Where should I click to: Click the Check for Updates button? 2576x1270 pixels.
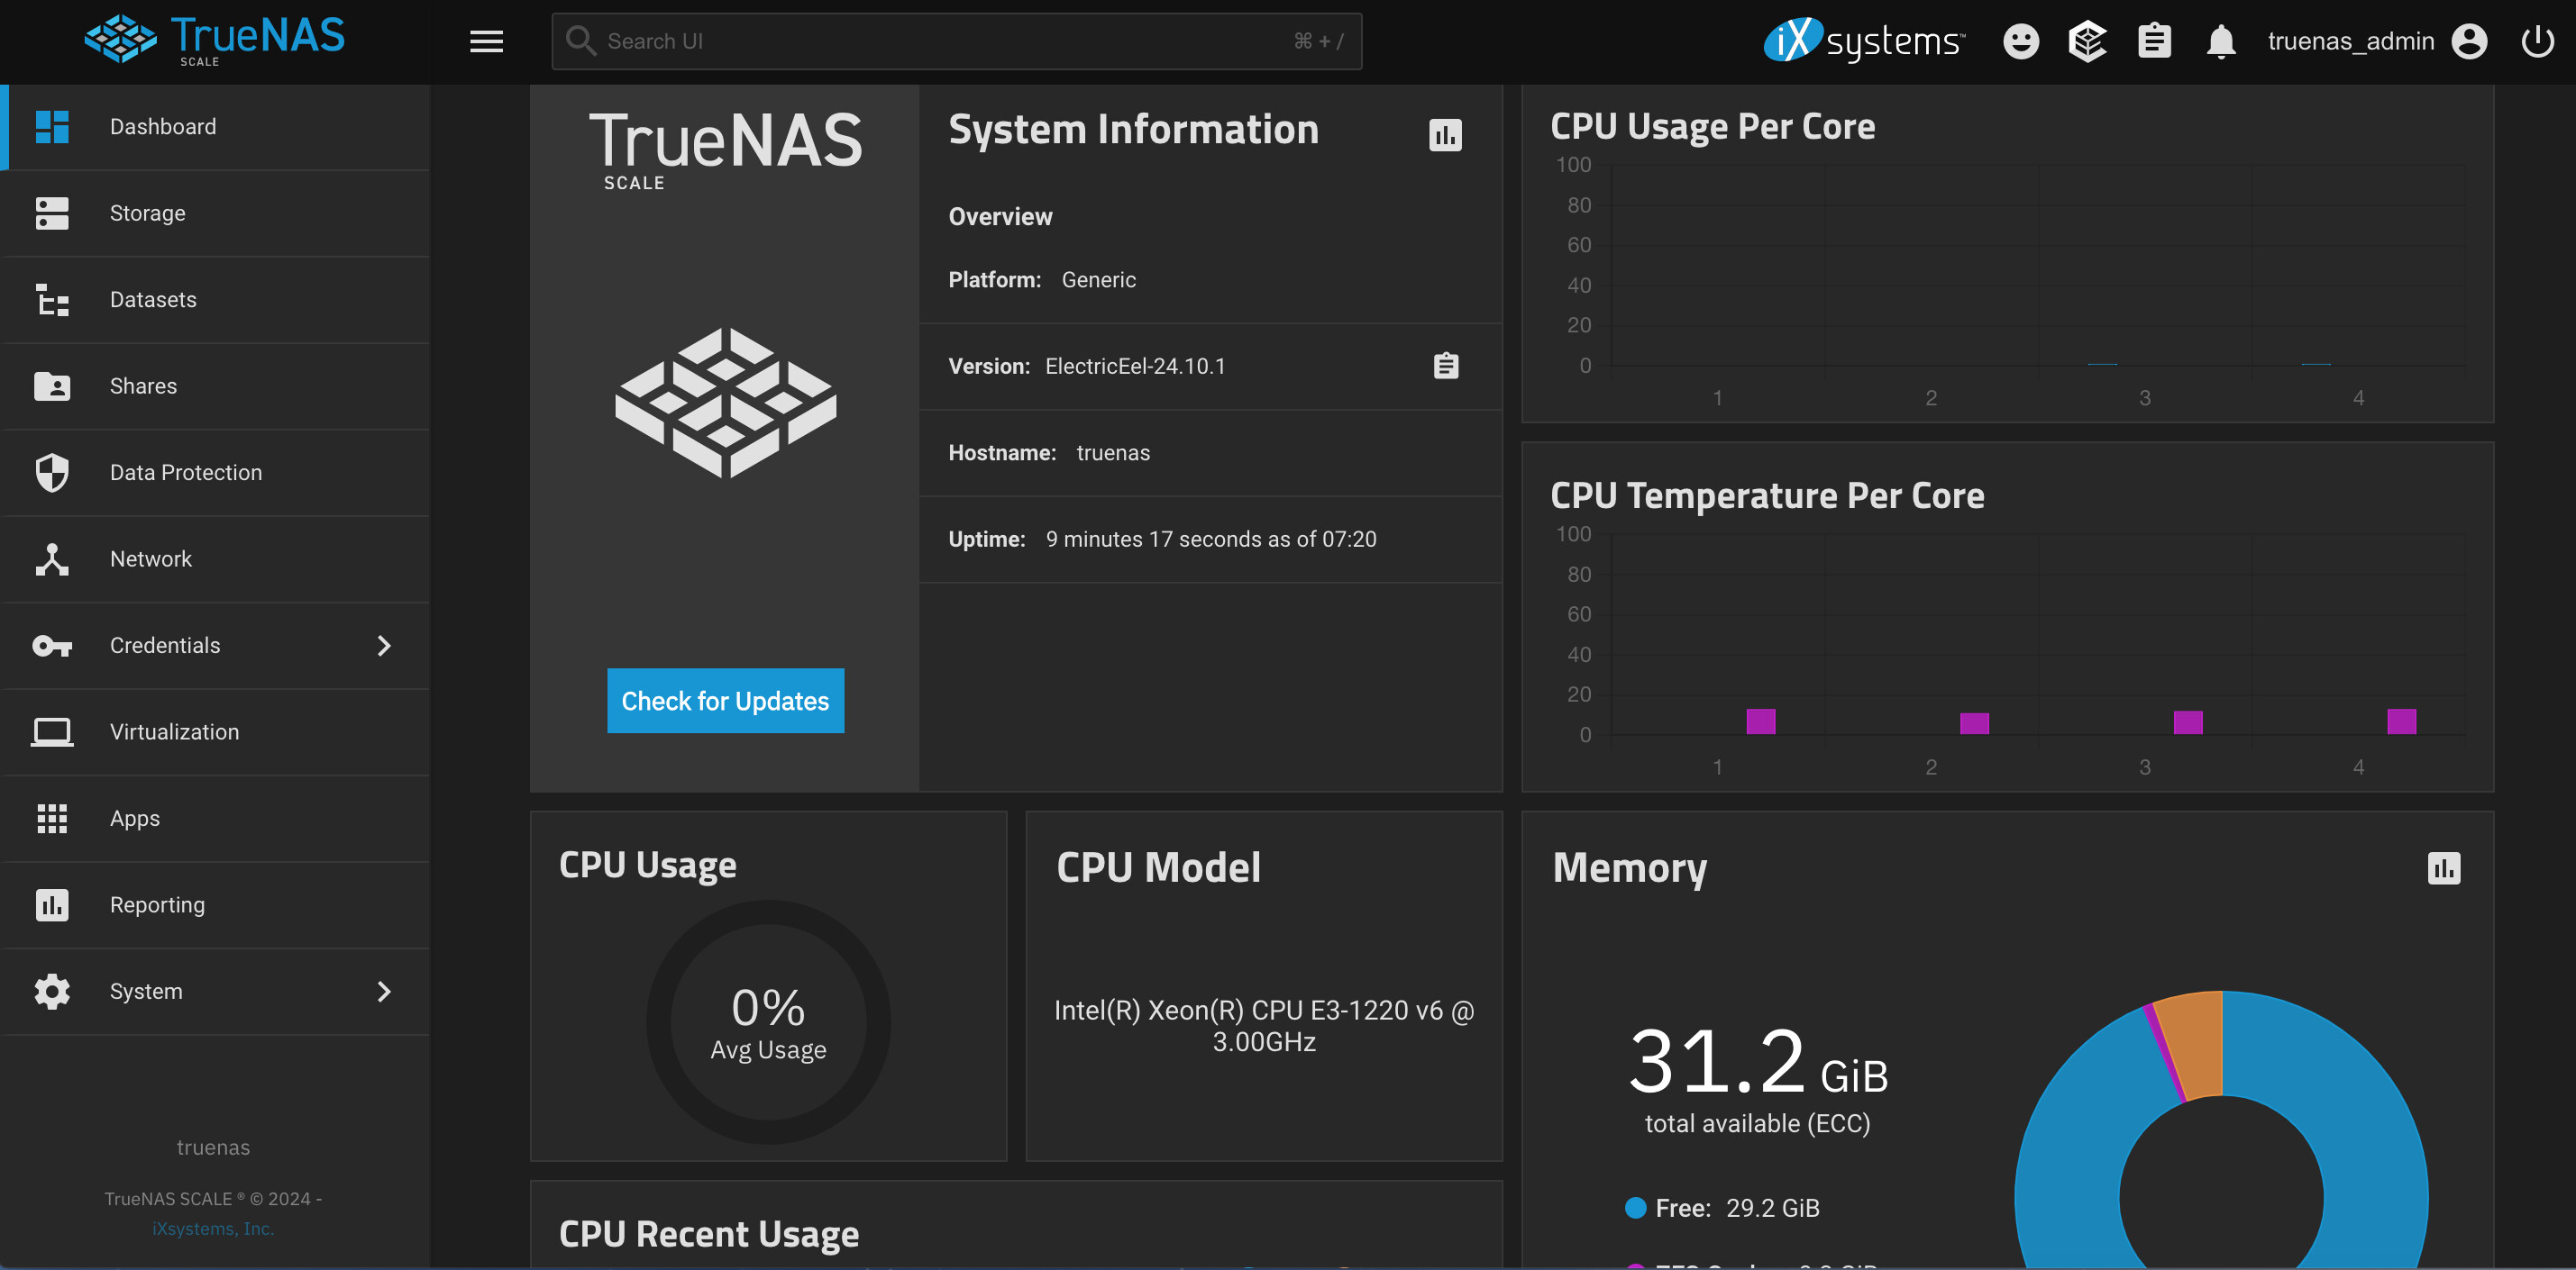click(x=725, y=701)
